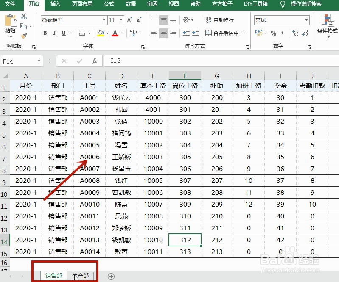Switch to the 数据 Data tab
This screenshot has width=339, height=282.
pos(130,4)
